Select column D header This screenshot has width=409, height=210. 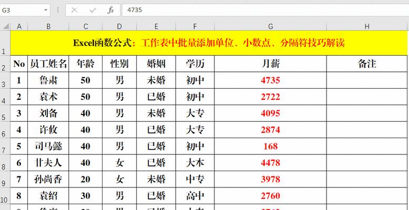tap(119, 26)
